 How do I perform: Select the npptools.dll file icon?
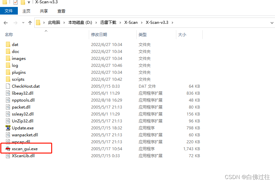click(x=8, y=100)
